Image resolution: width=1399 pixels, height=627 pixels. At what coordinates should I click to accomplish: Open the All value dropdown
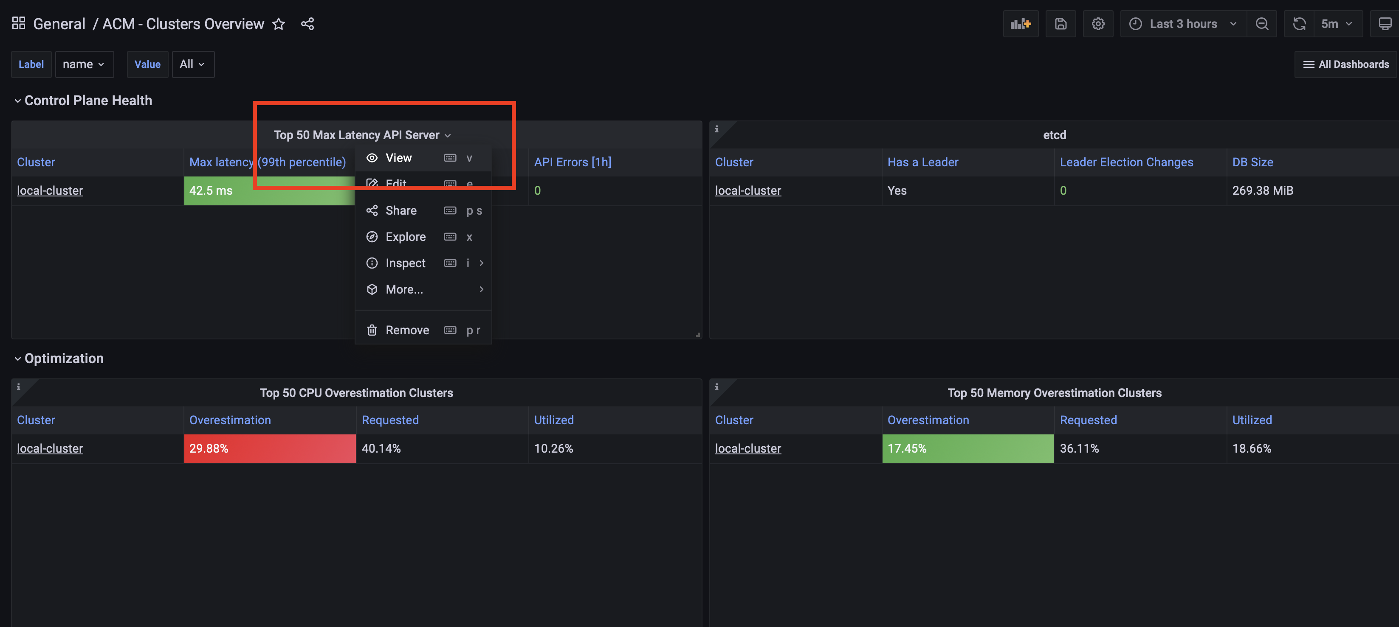point(193,64)
